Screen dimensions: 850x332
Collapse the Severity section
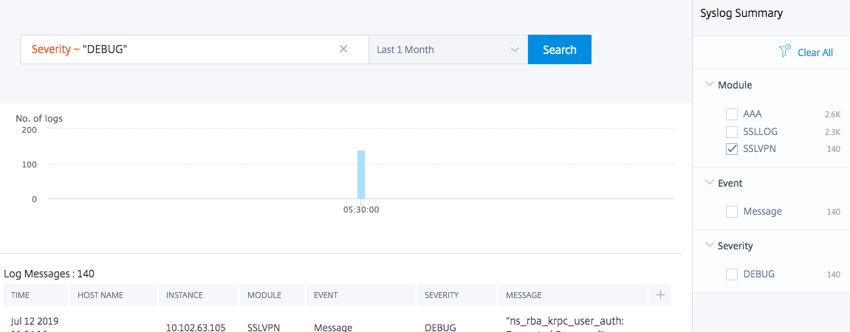710,246
